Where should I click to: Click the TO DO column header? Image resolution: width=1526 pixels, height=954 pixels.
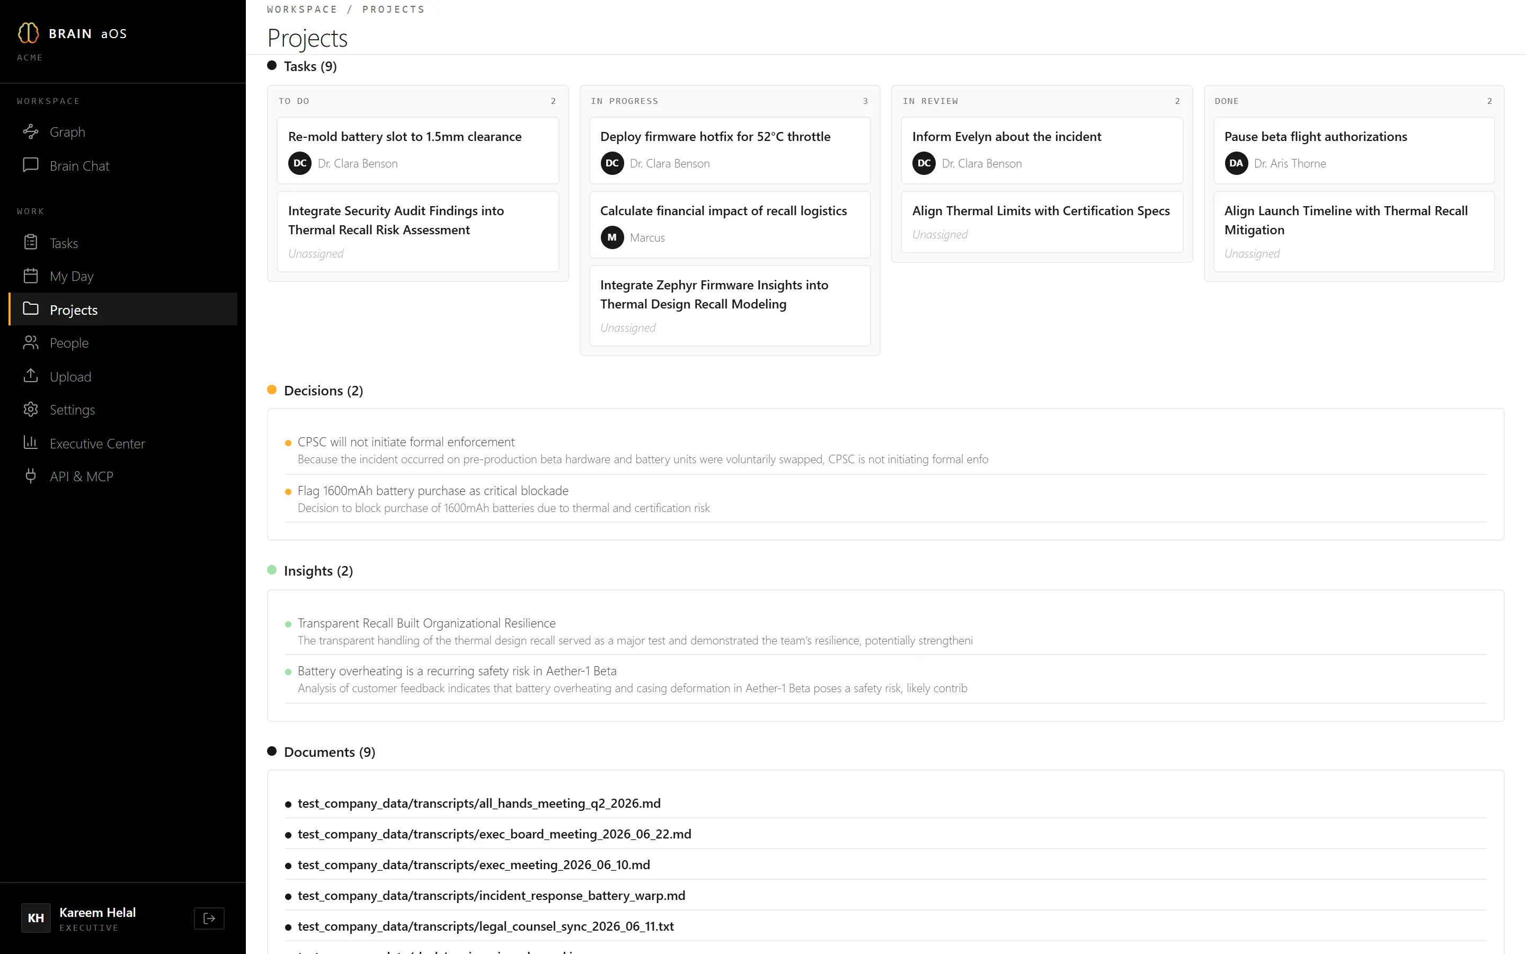(x=294, y=101)
